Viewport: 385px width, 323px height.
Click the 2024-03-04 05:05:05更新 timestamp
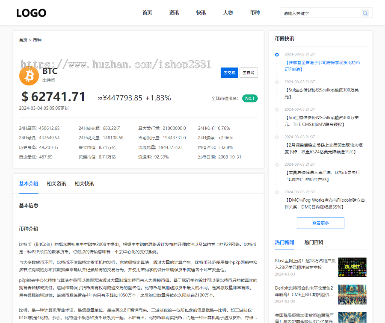(44, 108)
